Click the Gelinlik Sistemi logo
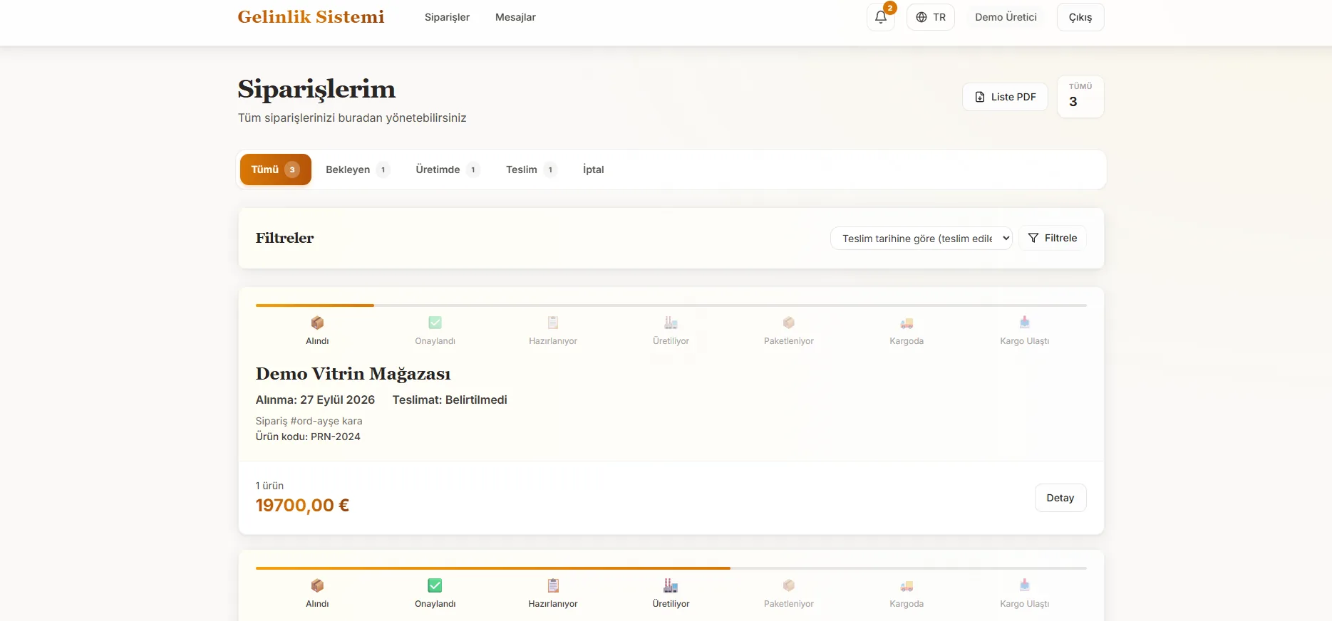 pyautogui.click(x=311, y=17)
